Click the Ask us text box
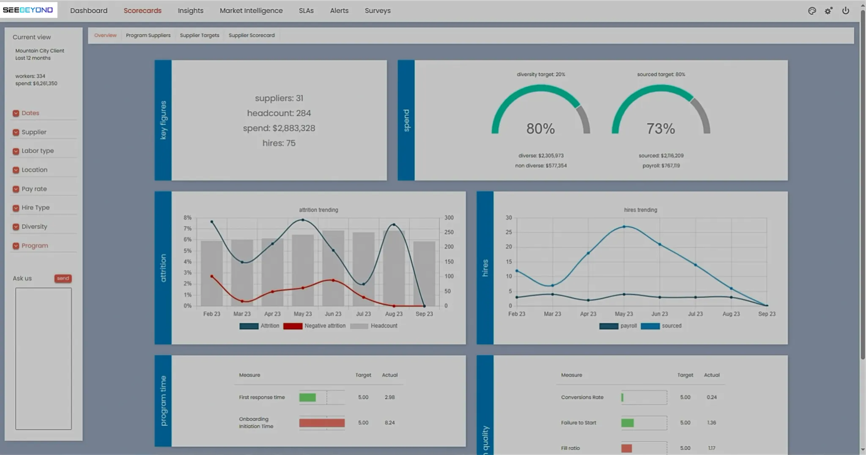This screenshot has width=866, height=455. click(44, 358)
